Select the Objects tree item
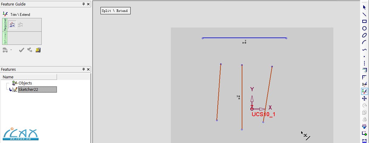 point(25,83)
